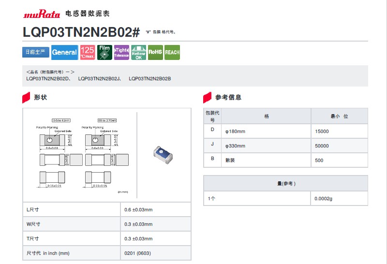387x264 pixels.
Task: Click the Tight Tolerance badge icon
Action: click(122, 52)
